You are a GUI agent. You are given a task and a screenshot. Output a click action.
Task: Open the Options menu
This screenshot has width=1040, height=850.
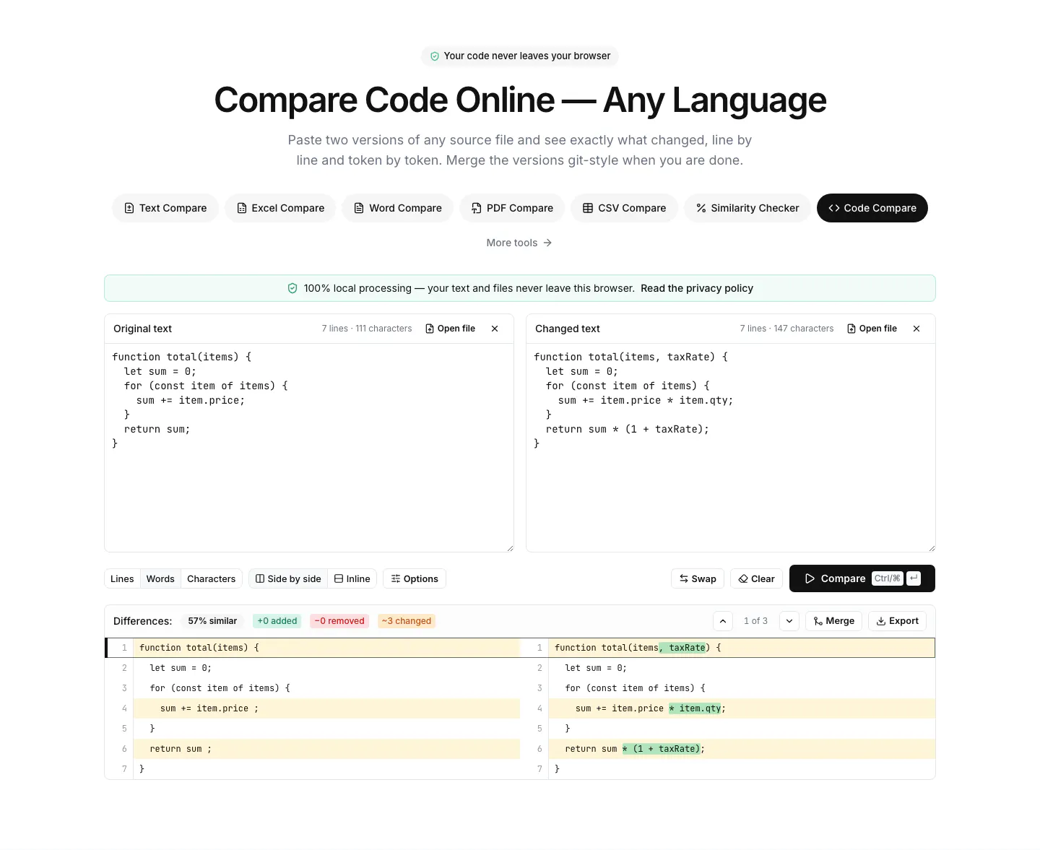pos(415,578)
